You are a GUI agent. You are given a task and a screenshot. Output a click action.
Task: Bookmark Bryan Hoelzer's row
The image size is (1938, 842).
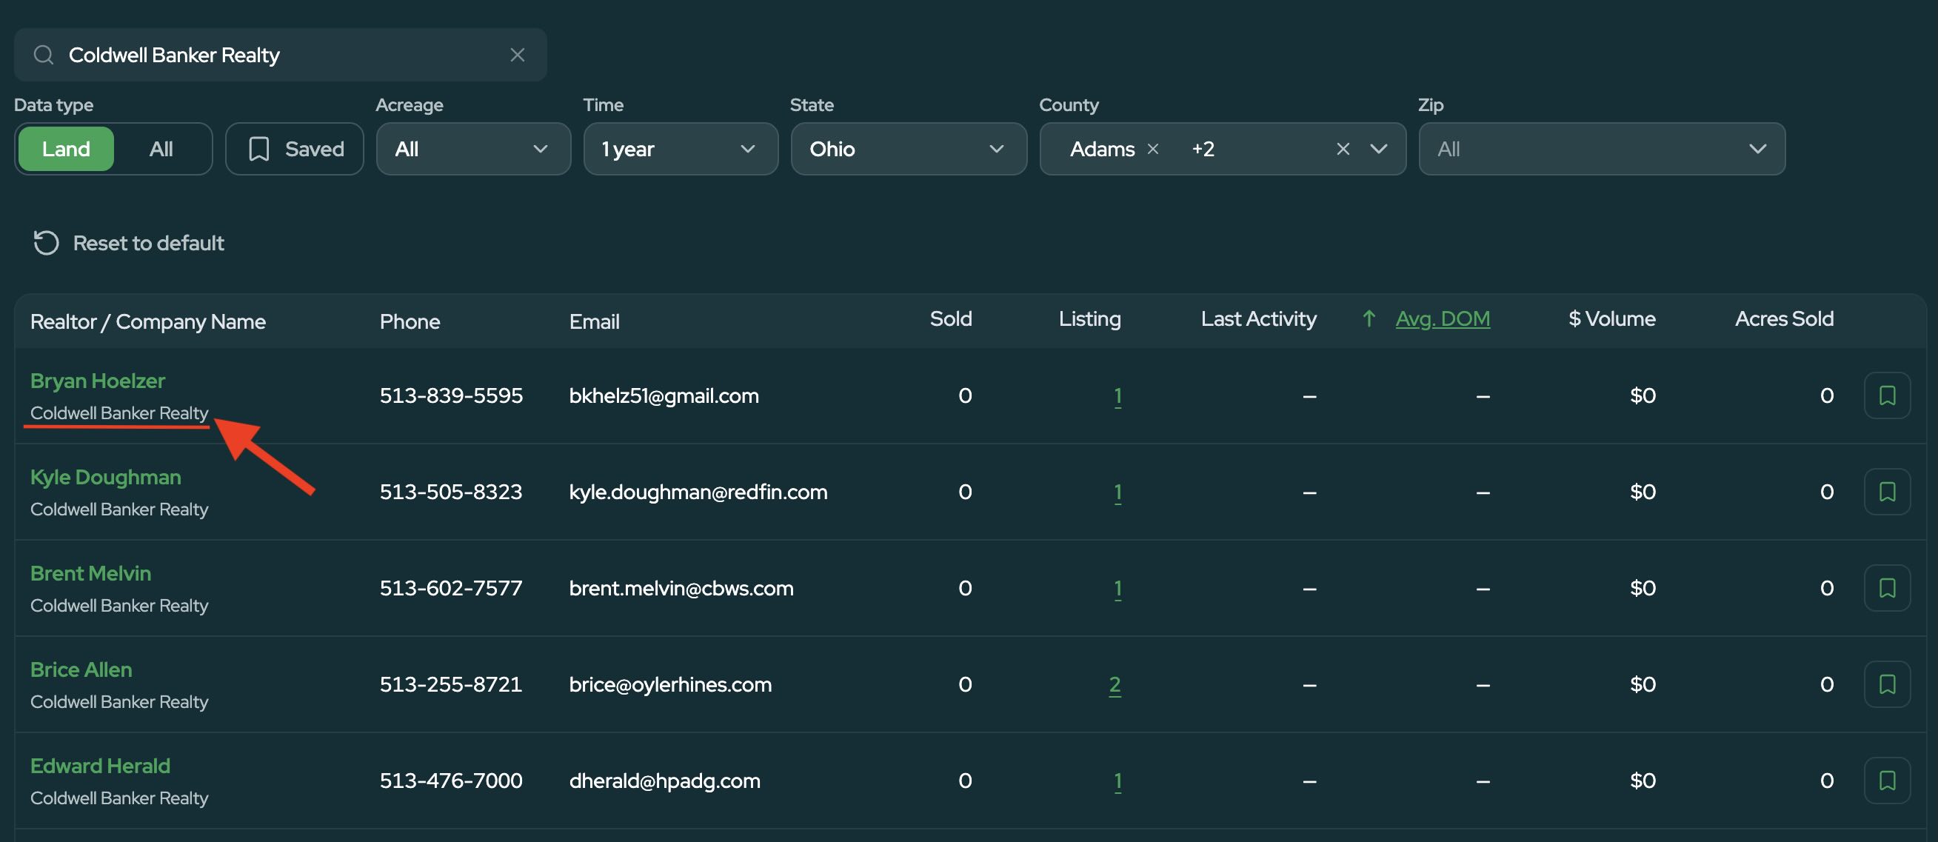[x=1887, y=395]
